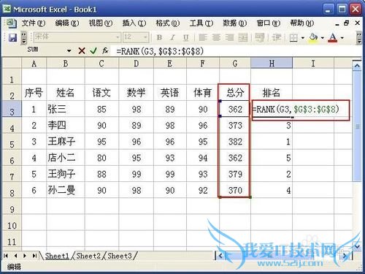Open Font Color dropdown arrow

(x=342, y=38)
